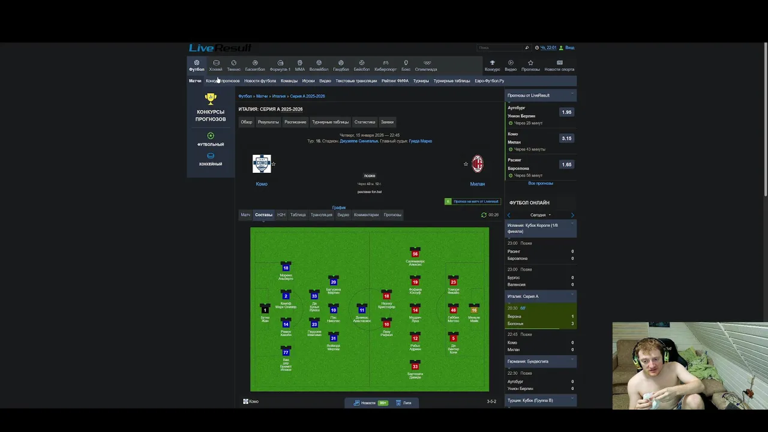Toggle favorite star for Милан
The image size is (768, 432).
click(x=466, y=164)
